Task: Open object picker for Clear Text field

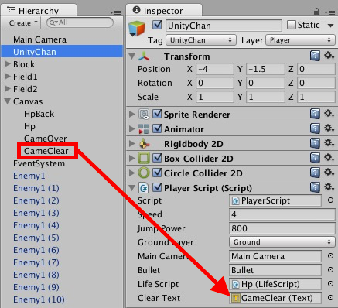Action: pyautogui.click(x=330, y=298)
